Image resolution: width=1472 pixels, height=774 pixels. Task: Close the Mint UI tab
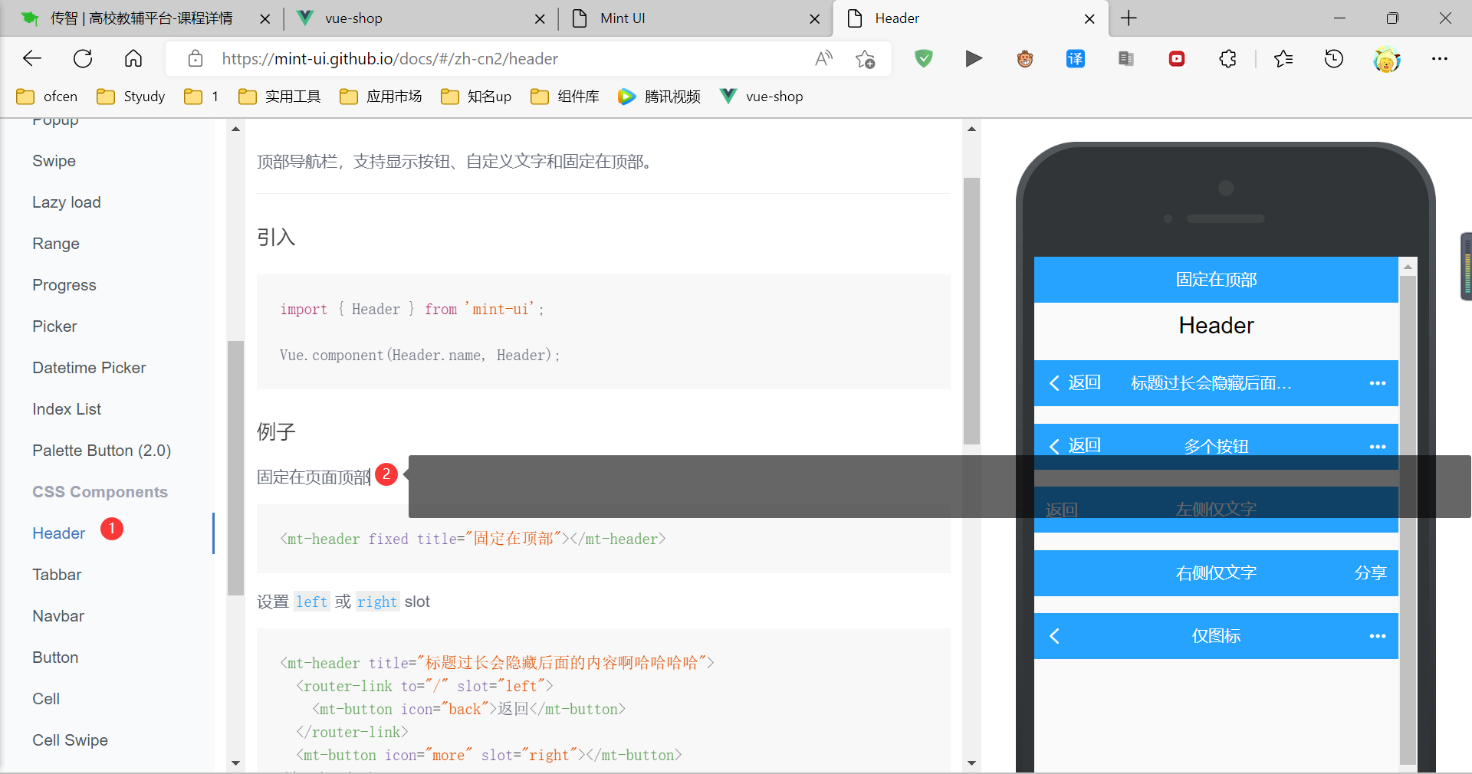pos(815,18)
